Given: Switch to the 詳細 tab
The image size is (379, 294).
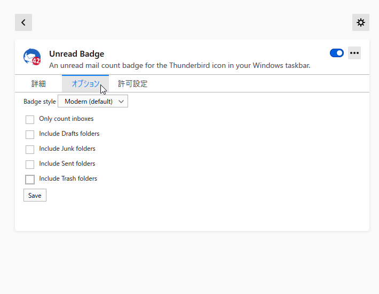Looking at the screenshot, I should pos(38,84).
